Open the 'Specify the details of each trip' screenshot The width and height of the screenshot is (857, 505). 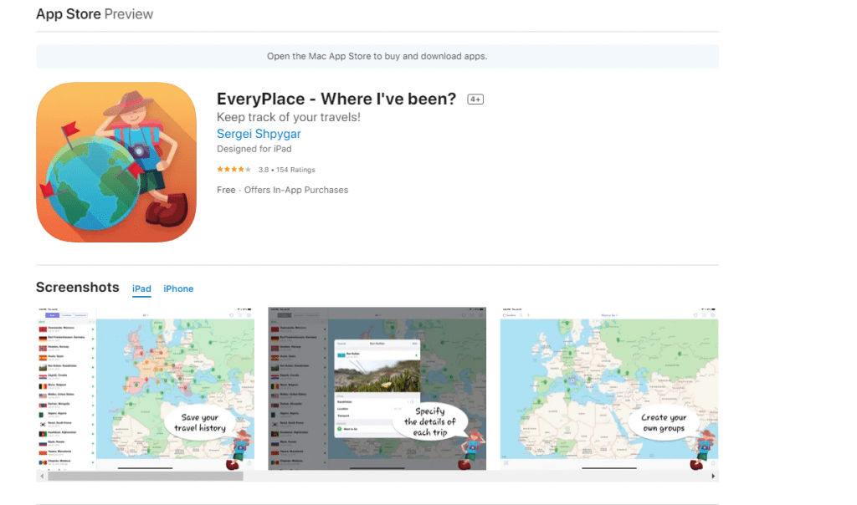tap(377, 389)
